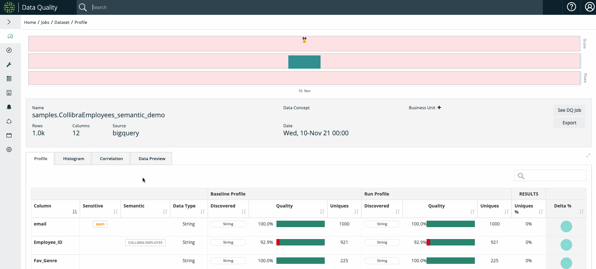The width and height of the screenshot is (596, 269).
Task: Click the help question mark icon
Action: coord(571,7)
